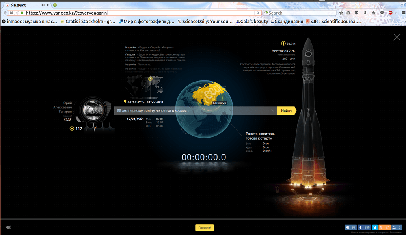406x235 pixels.
Task: Click the Байконур label on globe
Action: click(219, 103)
